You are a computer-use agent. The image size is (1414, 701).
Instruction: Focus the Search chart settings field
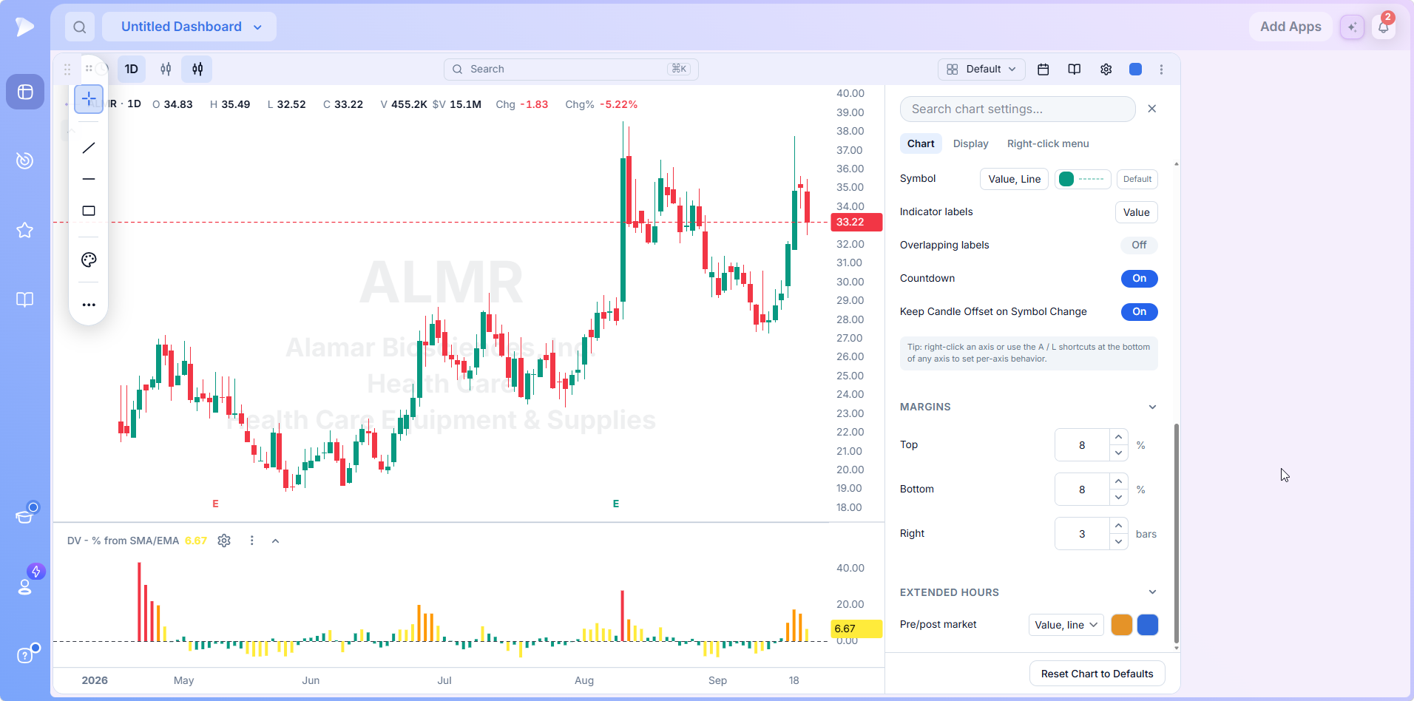1018,109
